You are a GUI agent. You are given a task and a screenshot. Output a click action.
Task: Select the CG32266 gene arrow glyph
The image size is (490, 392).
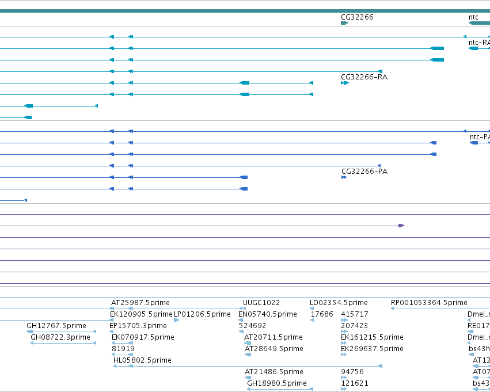click(345, 23)
